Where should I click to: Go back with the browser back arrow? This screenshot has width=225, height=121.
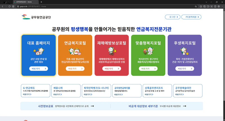pos(3,6)
